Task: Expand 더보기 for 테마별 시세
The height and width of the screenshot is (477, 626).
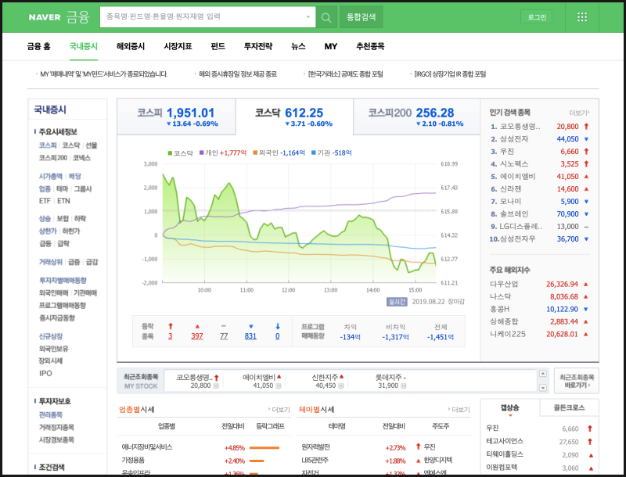Action: 459,410
